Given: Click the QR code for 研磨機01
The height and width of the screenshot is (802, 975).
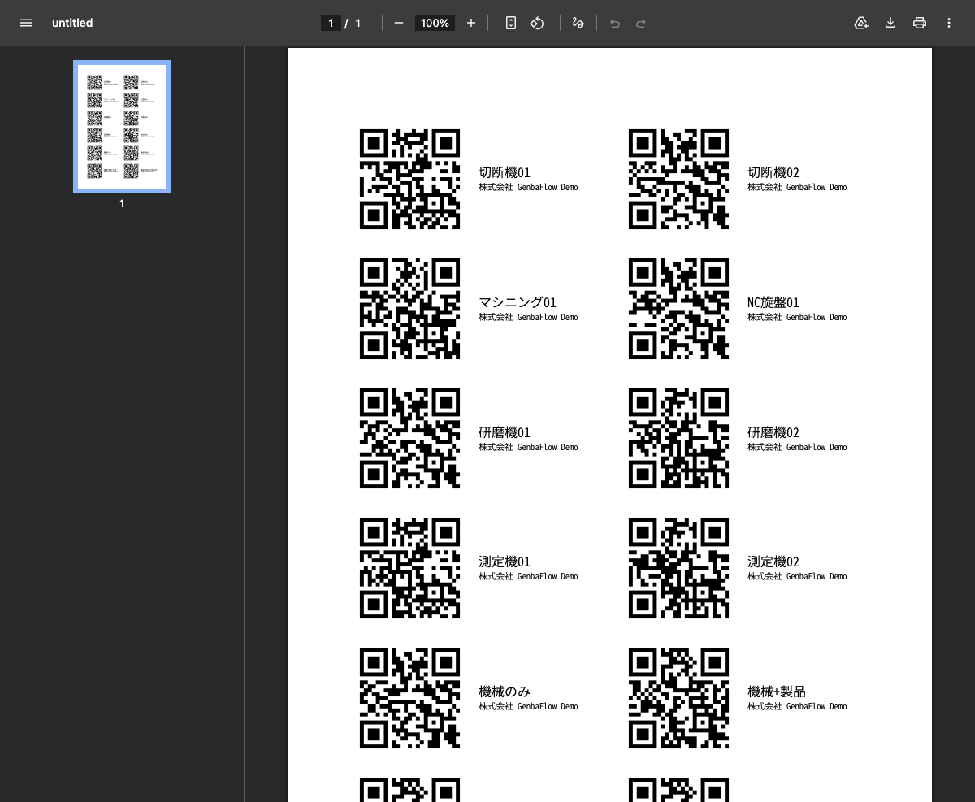Looking at the screenshot, I should [409, 439].
